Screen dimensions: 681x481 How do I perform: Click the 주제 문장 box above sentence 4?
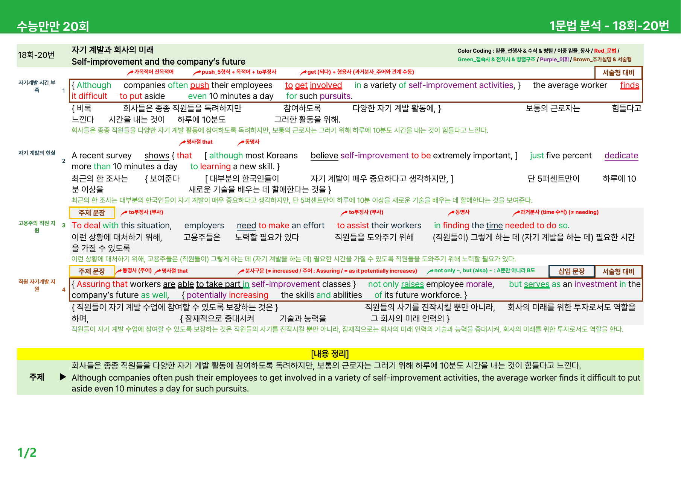click(x=92, y=271)
